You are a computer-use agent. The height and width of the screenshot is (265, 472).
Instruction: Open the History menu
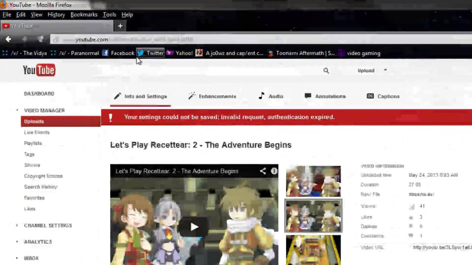[x=56, y=15]
